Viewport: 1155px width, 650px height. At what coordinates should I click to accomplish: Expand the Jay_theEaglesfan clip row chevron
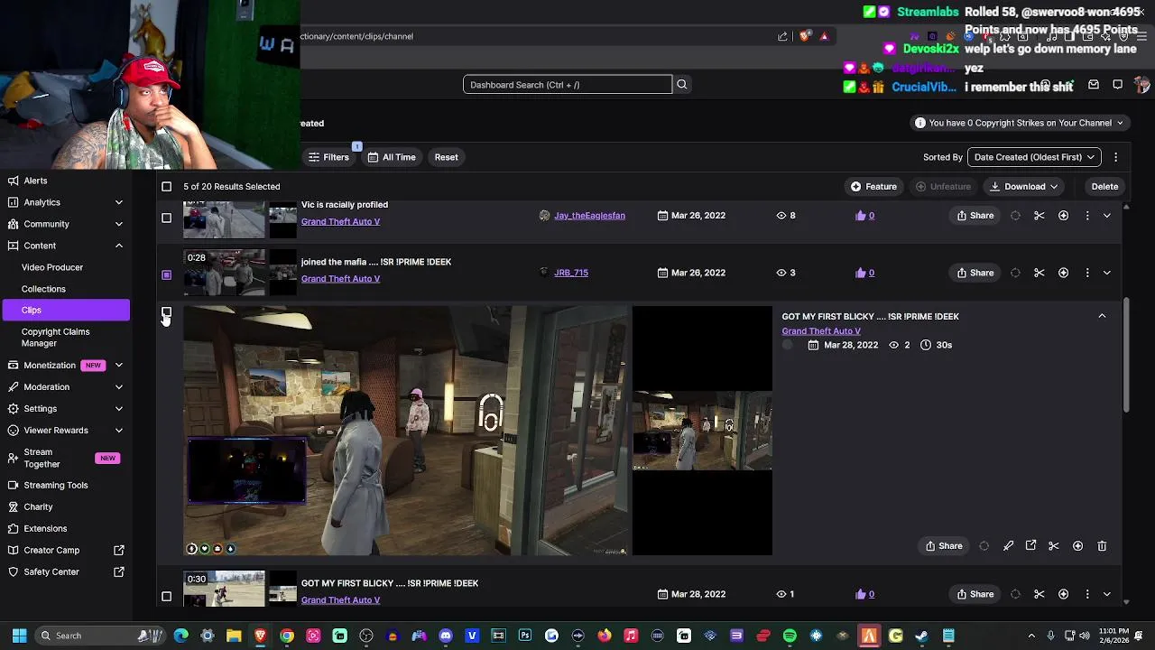(x=1107, y=216)
